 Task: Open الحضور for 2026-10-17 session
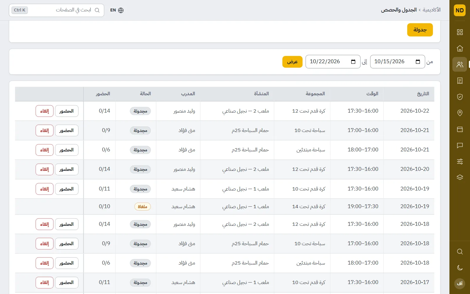tap(67, 283)
